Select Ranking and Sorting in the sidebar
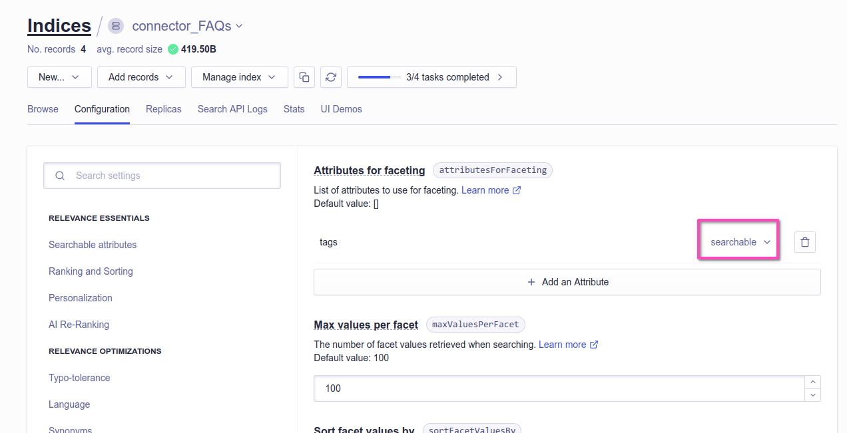This screenshot has width=847, height=433. (x=91, y=271)
